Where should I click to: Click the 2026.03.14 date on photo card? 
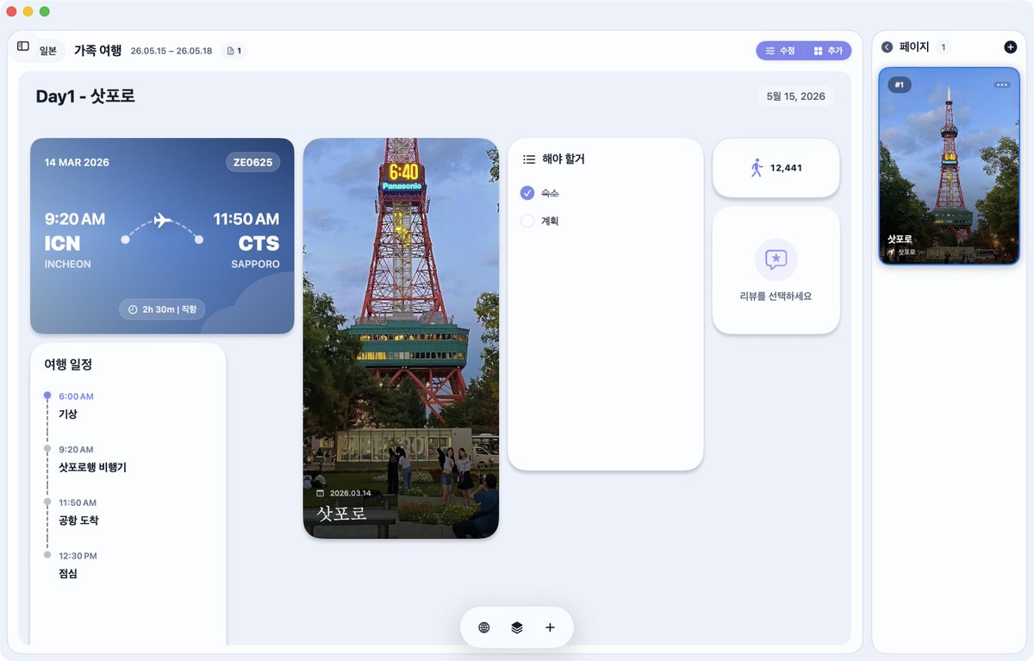(x=351, y=493)
